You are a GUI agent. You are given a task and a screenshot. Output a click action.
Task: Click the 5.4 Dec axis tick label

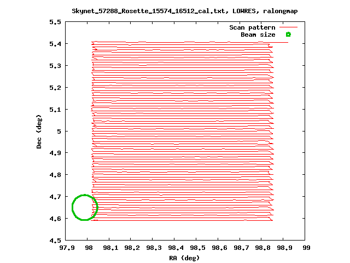(x=55, y=44)
